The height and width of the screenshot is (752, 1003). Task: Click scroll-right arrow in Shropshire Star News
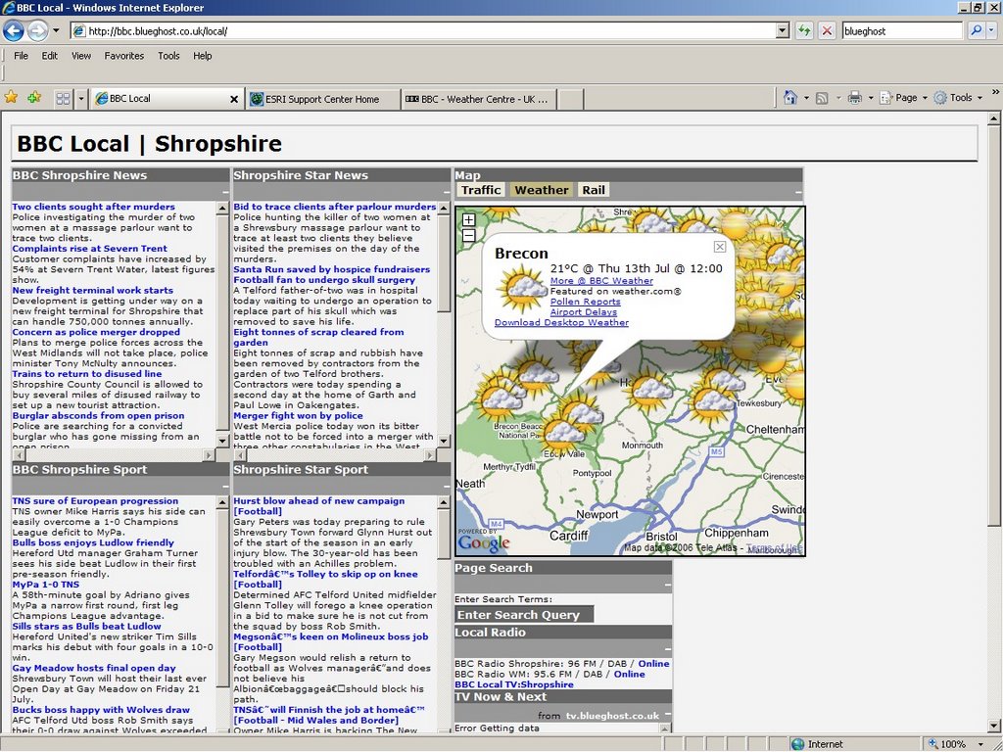(430, 455)
